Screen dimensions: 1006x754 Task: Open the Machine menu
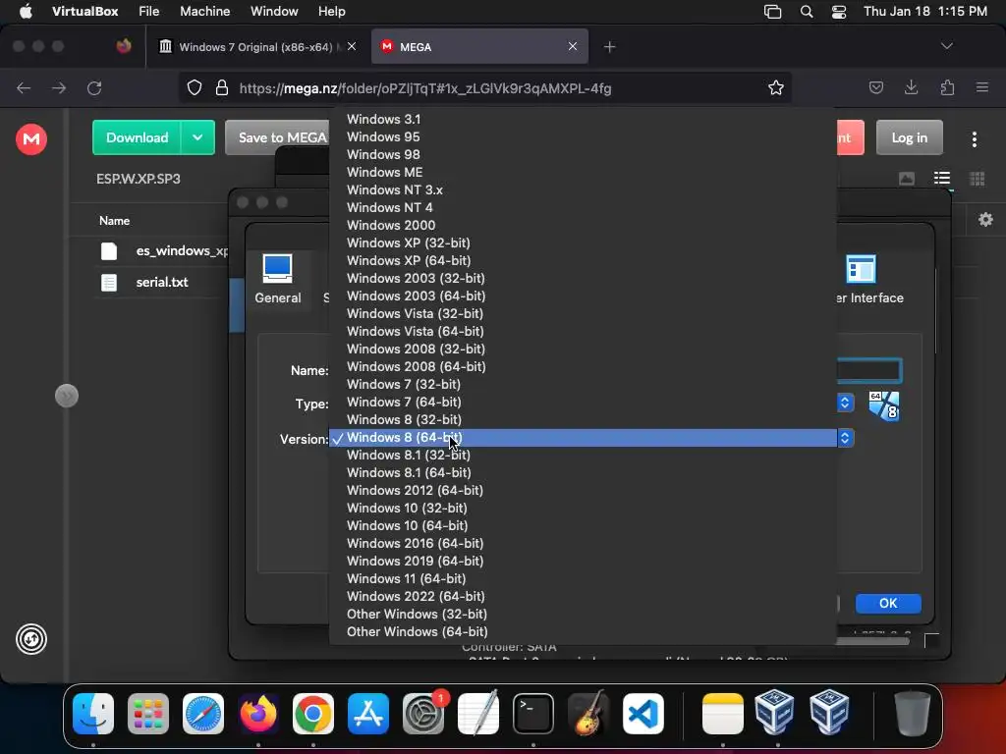[x=204, y=11]
